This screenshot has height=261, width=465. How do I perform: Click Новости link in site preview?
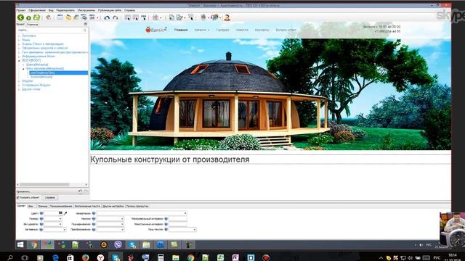pyautogui.click(x=242, y=30)
